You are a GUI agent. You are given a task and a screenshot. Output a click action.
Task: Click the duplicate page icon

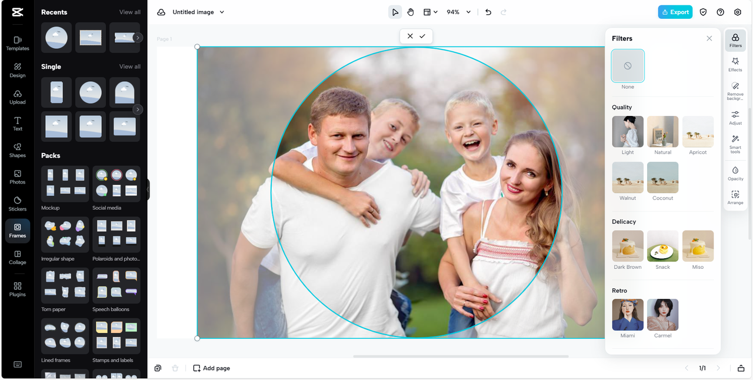(158, 368)
